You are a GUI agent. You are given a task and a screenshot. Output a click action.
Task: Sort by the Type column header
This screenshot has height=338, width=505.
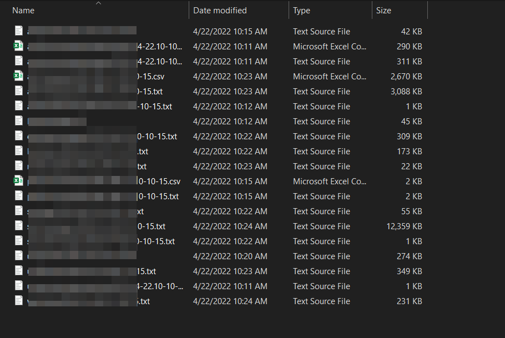[301, 11]
